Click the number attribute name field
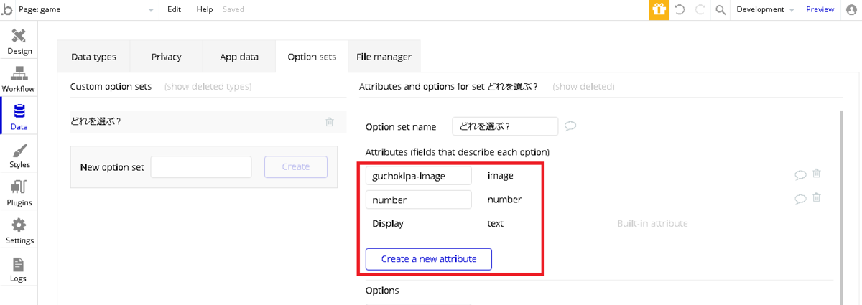The image size is (862, 305). coord(419,200)
